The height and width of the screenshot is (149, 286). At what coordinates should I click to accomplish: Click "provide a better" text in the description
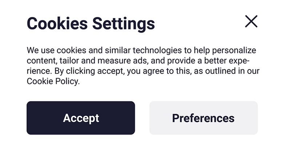[189, 61]
